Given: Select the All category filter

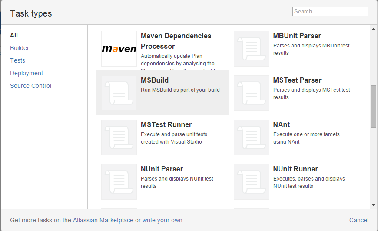Looking at the screenshot, I should point(14,36).
